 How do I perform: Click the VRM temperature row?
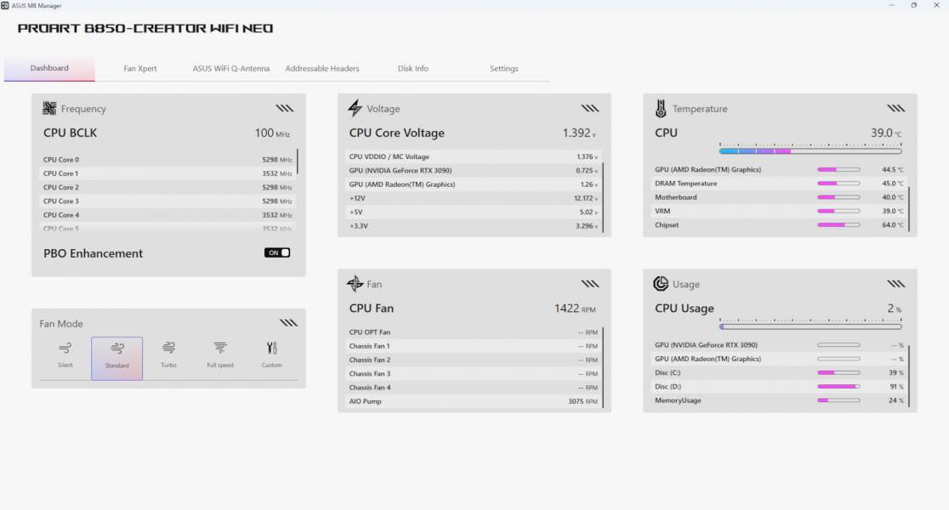click(779, 211)
